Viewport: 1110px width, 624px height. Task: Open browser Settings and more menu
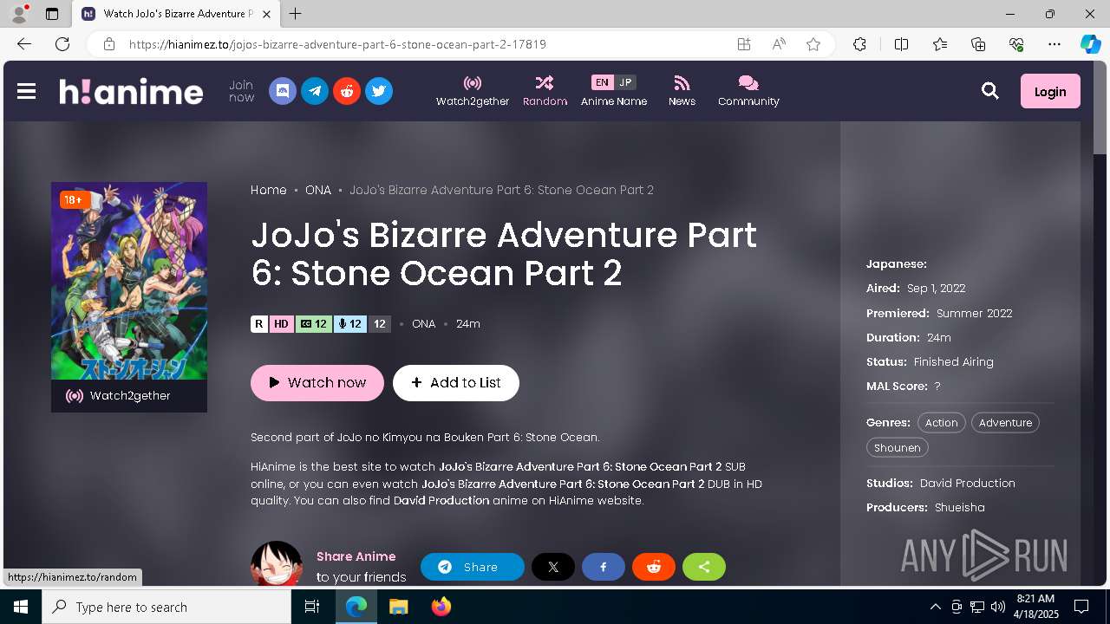1054,44
